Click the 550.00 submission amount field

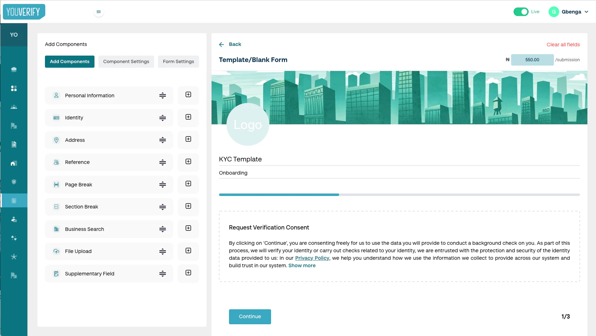click(x=532, y=60)
